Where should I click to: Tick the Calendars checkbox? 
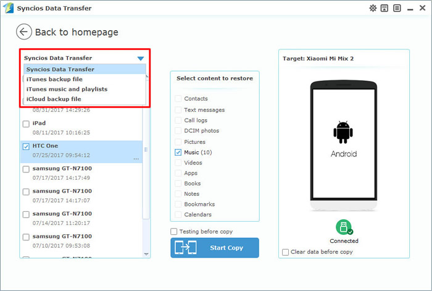click(178, 214)
